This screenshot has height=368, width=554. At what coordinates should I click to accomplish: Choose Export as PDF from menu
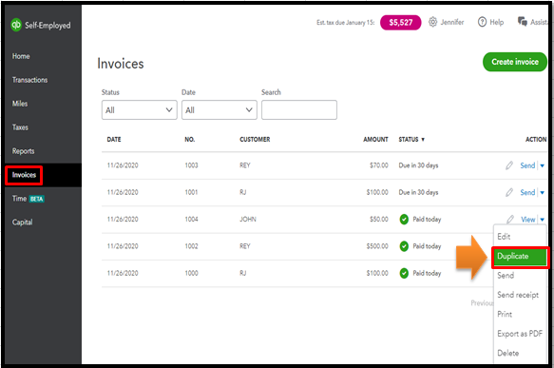coord(520,334)
